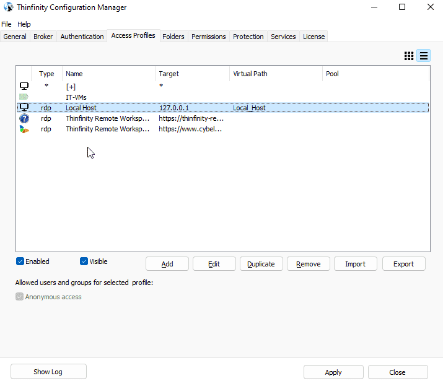Click the Close button at bottom
Screen dimensions: 443x386
click(398, 372)
